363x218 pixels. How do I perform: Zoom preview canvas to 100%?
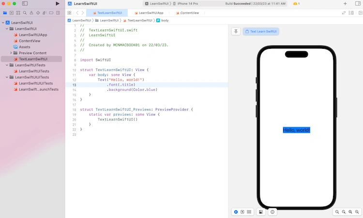[x=344, y=212]
